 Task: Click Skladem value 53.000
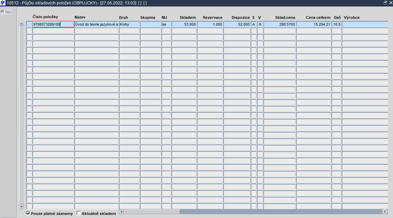click(184, 24)
